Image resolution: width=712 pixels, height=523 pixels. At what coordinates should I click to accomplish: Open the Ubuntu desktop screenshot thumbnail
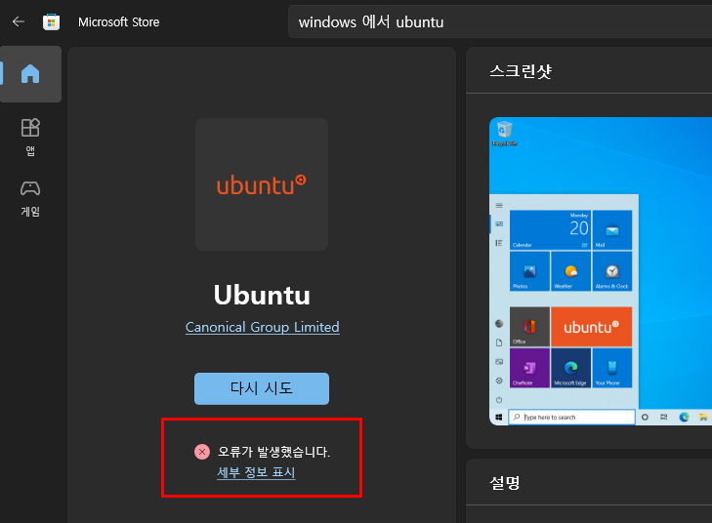(601, 271)
